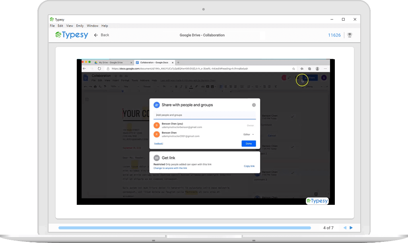Open the Emily menu
This screenshot has height=243, width=408.
point(80,26)
